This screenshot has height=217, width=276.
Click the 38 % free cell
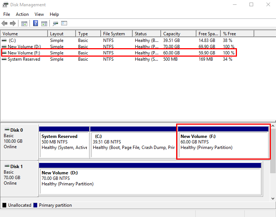click(x=228, y=40)
